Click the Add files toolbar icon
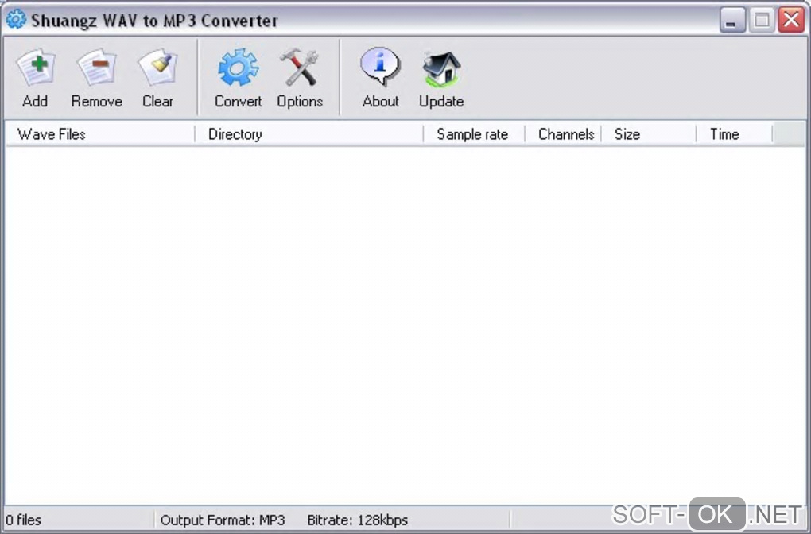 click(35, 68)
